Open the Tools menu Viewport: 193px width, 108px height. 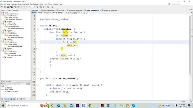[x=50, y=4]
